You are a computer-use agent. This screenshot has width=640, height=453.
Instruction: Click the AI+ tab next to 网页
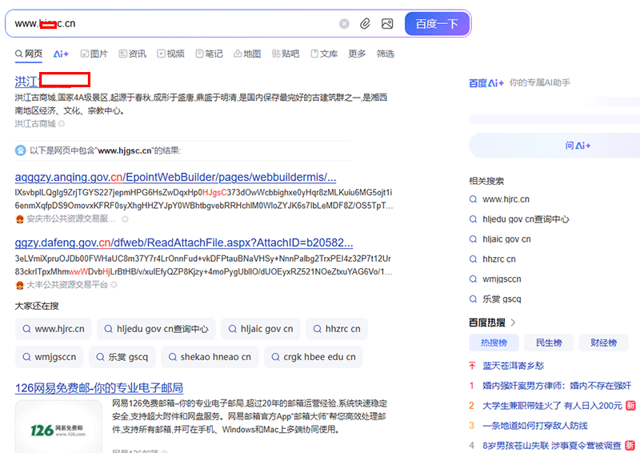point(61,54)
